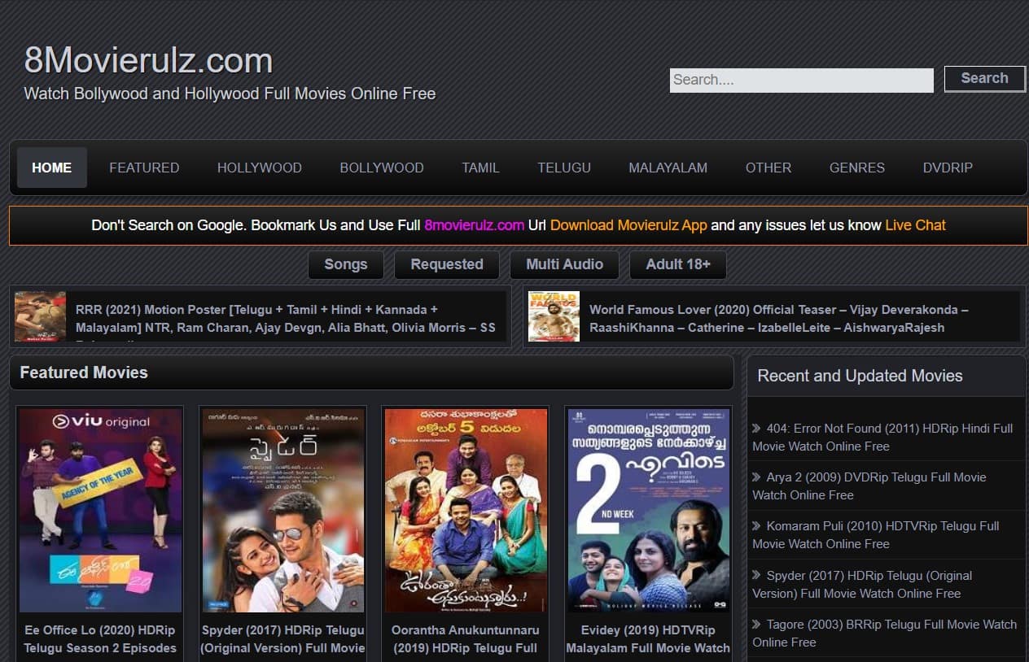Open Evidey (2019) HDTVRip title link
1029x662 pixels.
click(649, 639)
